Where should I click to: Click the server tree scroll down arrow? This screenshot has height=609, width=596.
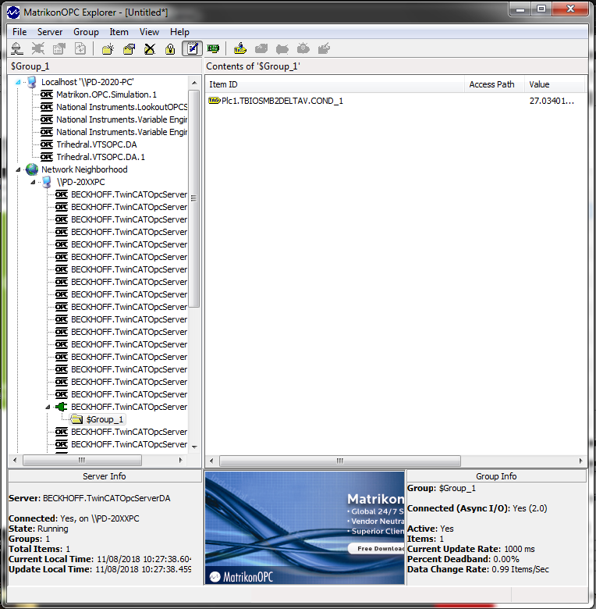pyautogui.click(x=194, y=447)
